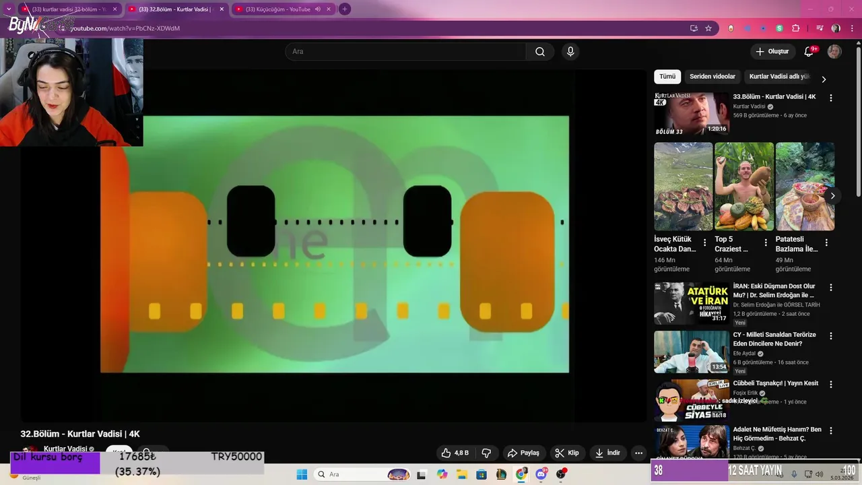Open the Atatürk ve İran thumbnail

(692, 303)
